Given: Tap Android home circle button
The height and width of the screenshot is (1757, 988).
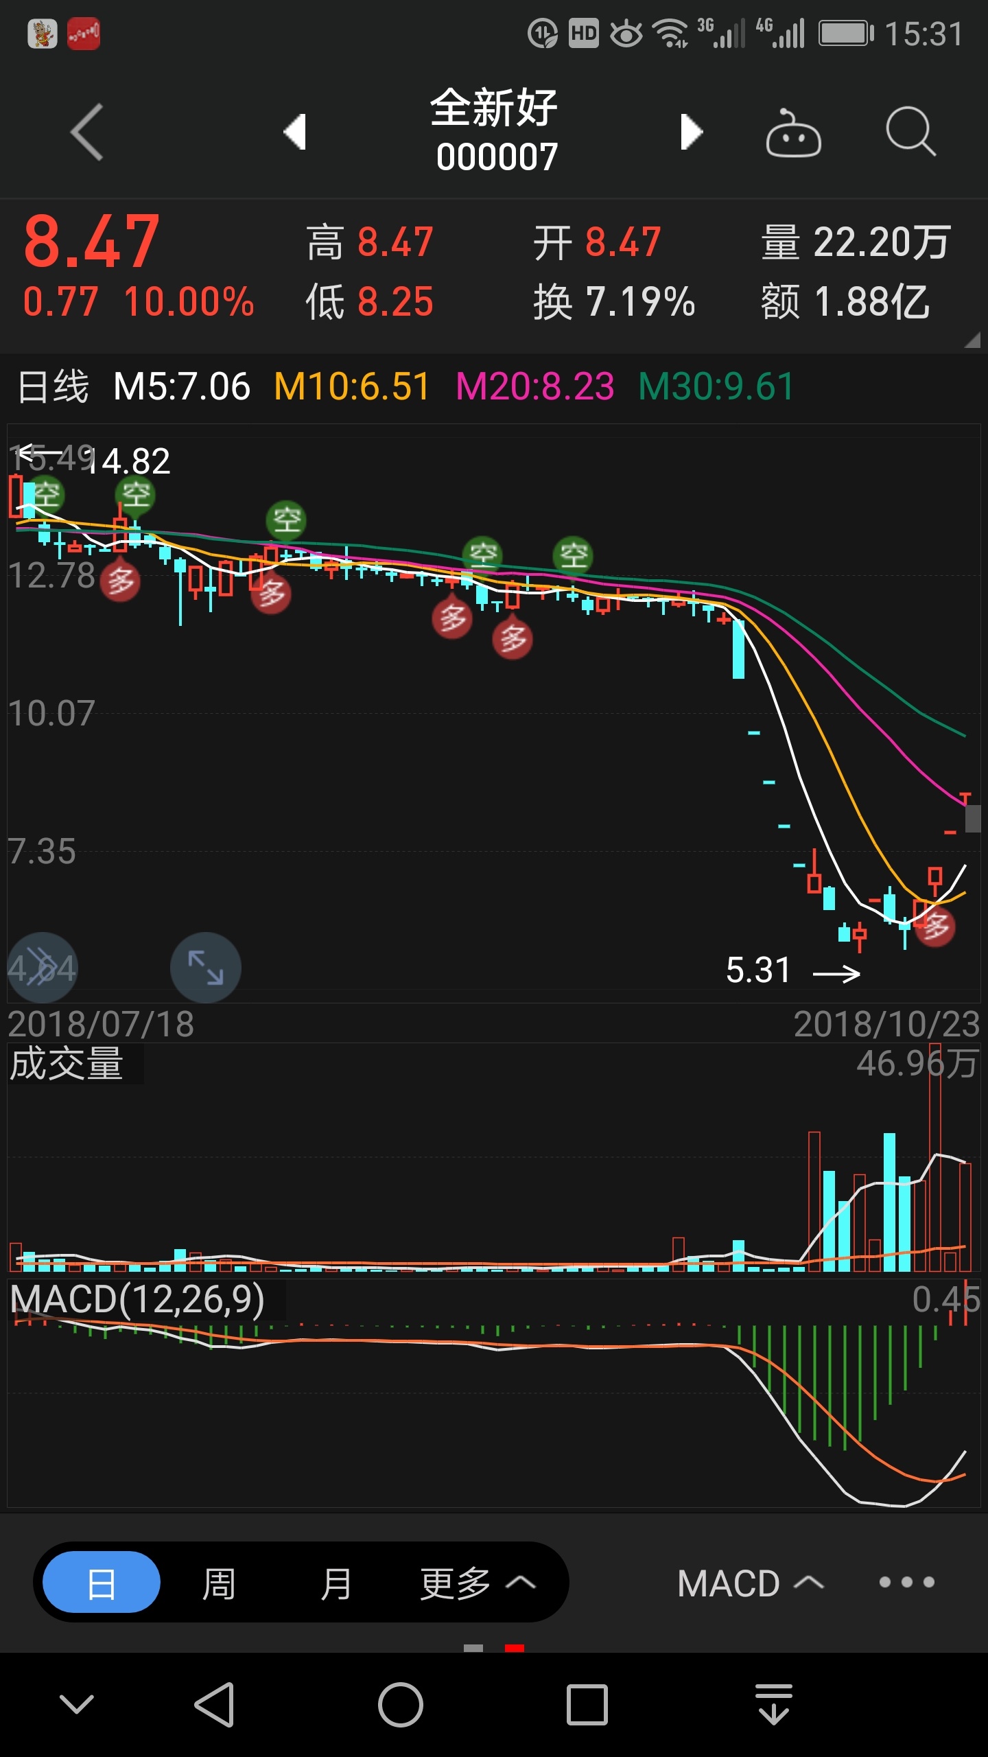Looking at the screenshot, I should (401, 1704).
